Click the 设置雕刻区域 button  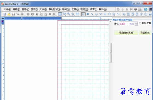(126, 33)
